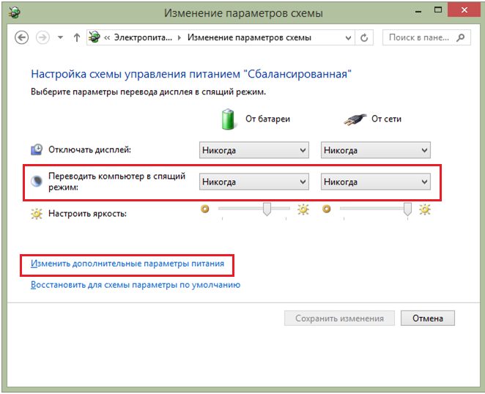This screenshot has height=394, width=485.
Task: Click the title bar power plan icon
Action: click(14, 12)
